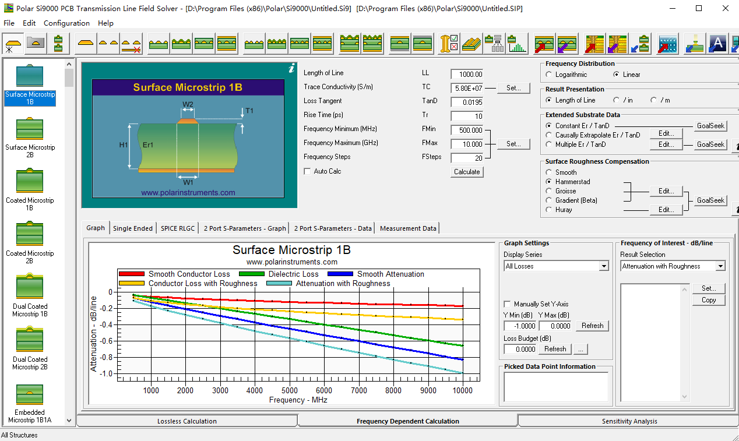
Task: Select Logarithmic frequency distribution
Action: tap(549, 75)
